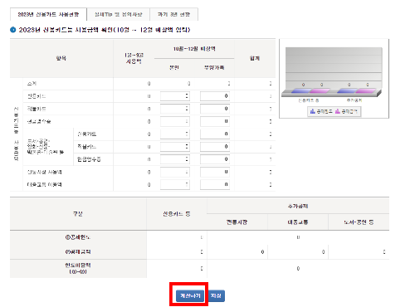
Task: Click the 계산하기 button
Action: 190,296
